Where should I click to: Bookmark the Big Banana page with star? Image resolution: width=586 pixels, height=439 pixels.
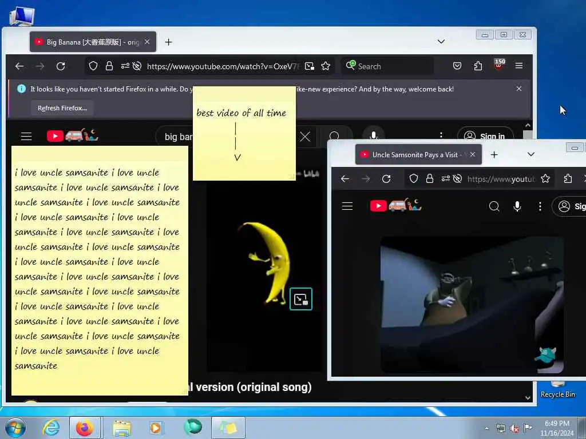click(326, 66)
